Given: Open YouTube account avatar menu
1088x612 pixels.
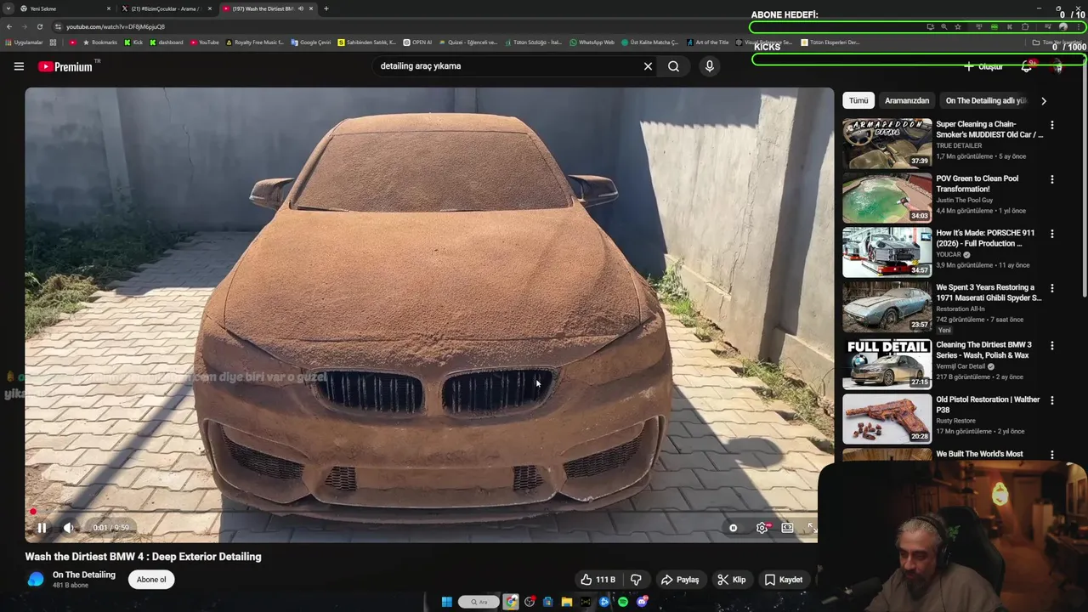Looking at the screenshot, I should click(x=1057, y=66).
